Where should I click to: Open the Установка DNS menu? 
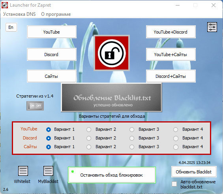coord(19,14)
